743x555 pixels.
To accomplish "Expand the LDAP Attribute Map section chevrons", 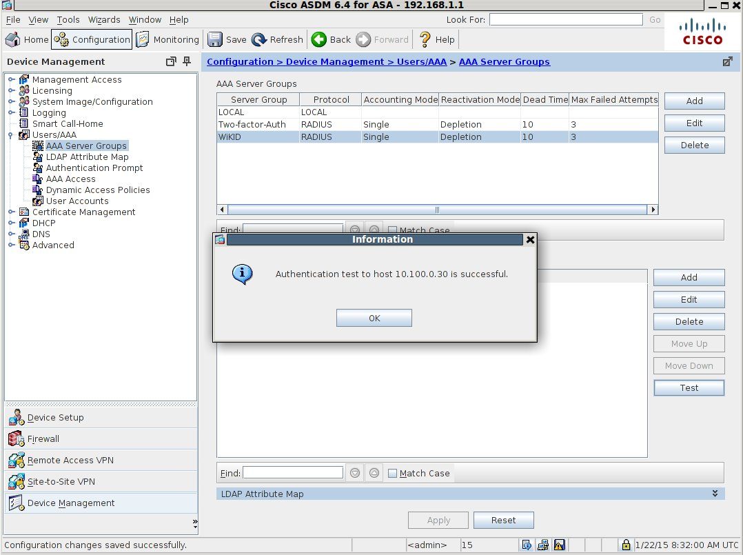I will point(715,494).
